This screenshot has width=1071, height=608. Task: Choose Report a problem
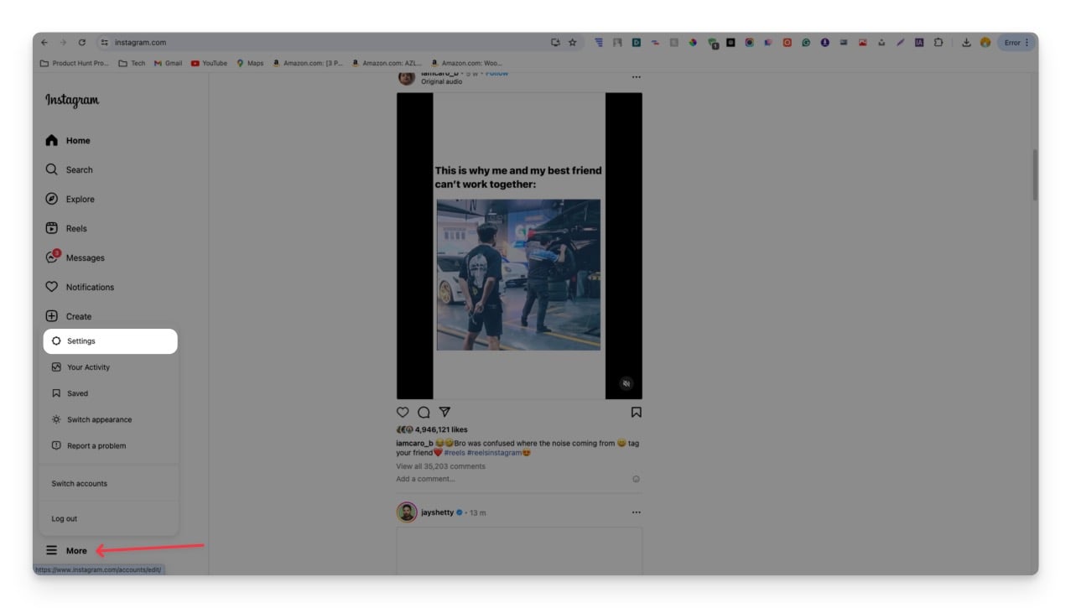110,445
